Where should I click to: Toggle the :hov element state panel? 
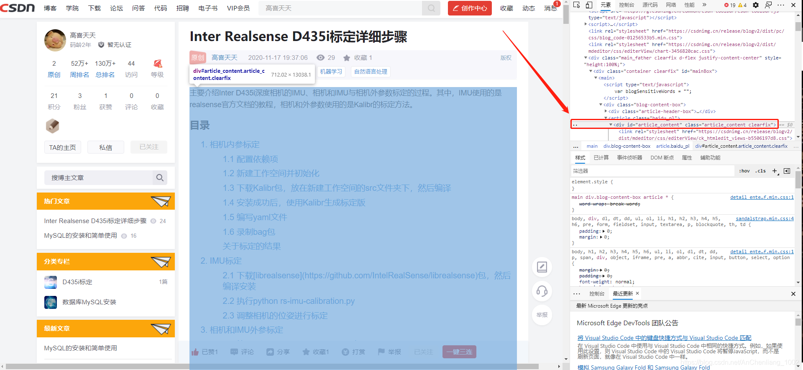point(744,171)
